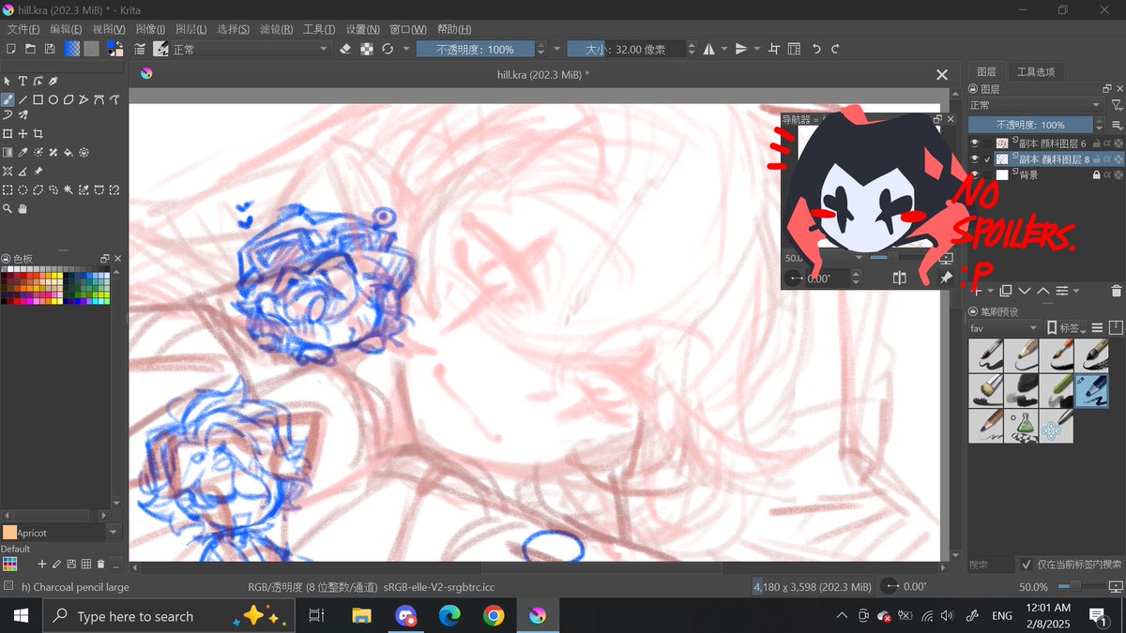Select the Calligraphy tool

click(x=53, y=81)
